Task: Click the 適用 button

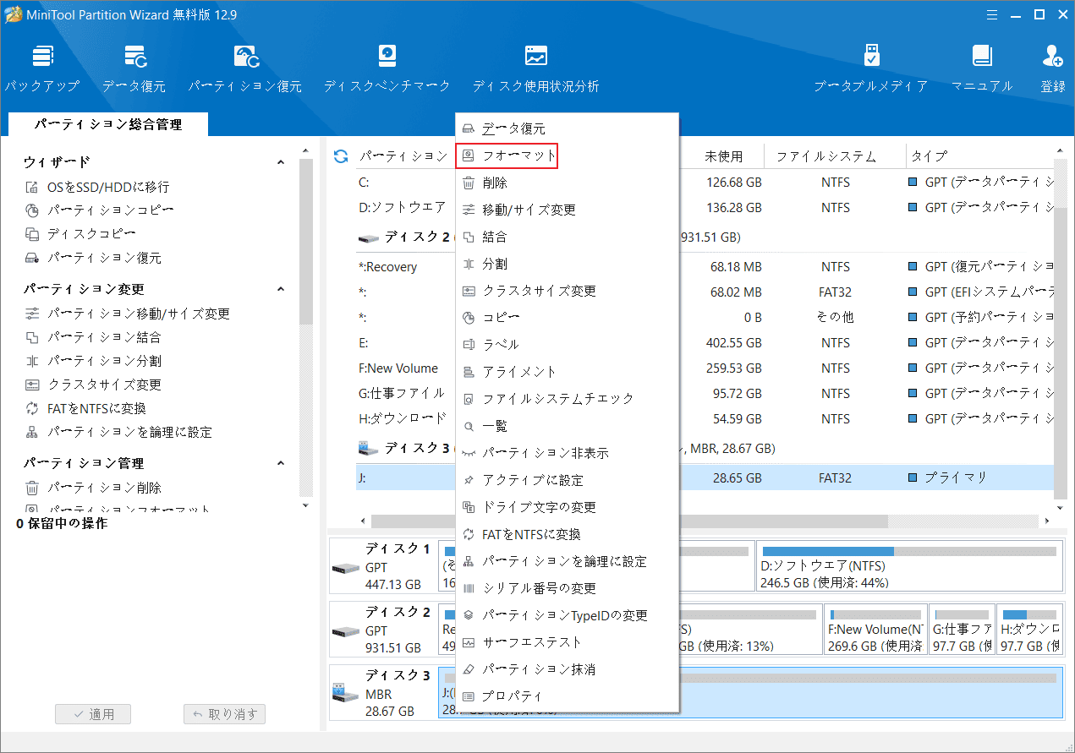Action: tap(93, 714)
